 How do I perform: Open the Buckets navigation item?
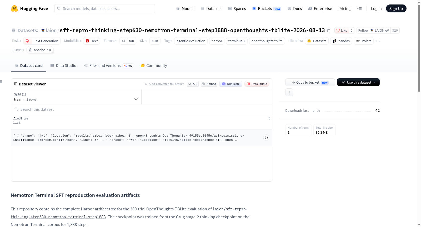pos(267,8)
